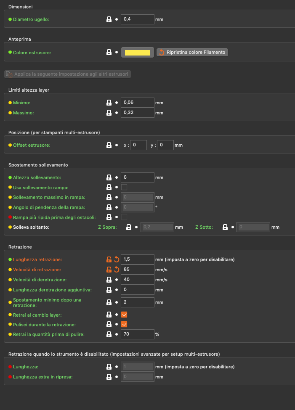Open the yellow Colore estrusore color swatch

tap(138, 53)
